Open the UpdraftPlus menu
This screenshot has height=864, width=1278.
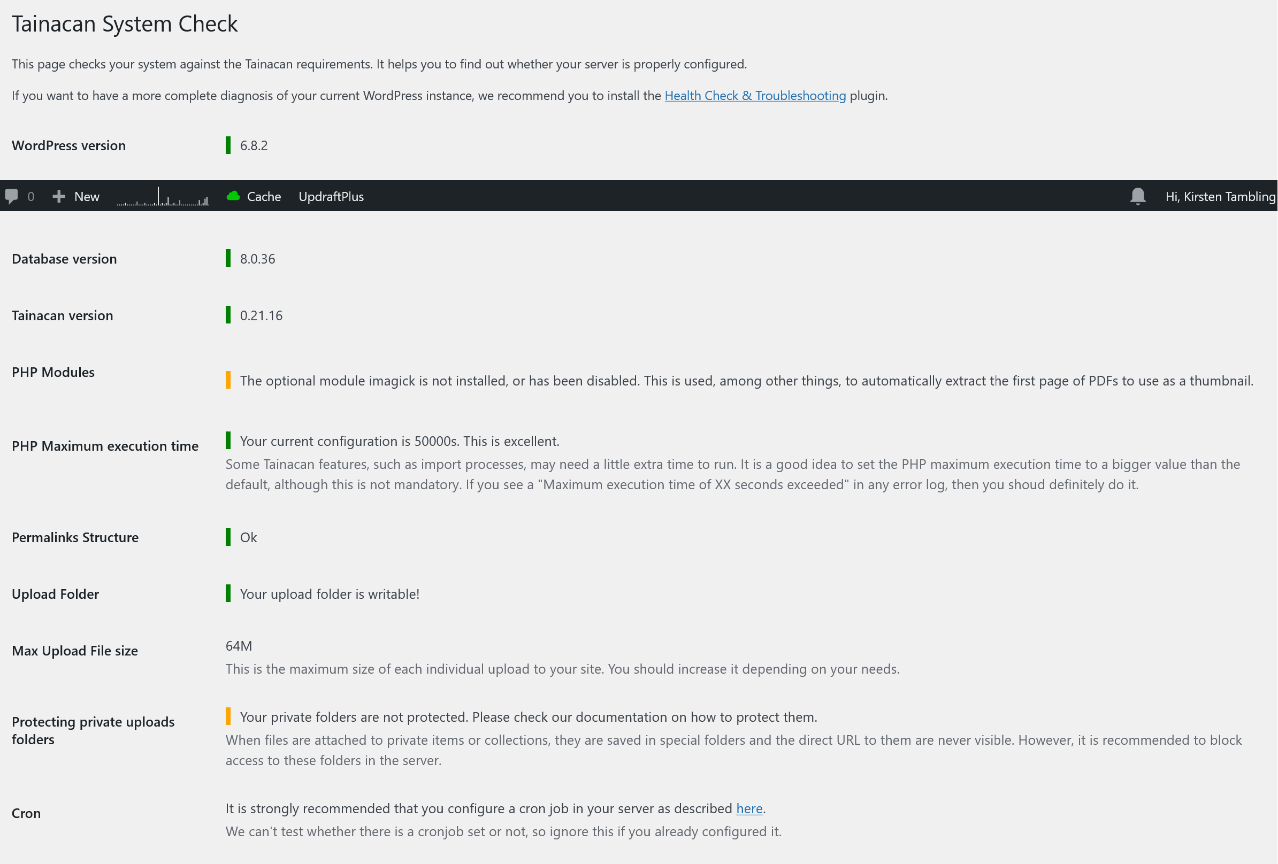pyautogui.click(x=331, y=197)
